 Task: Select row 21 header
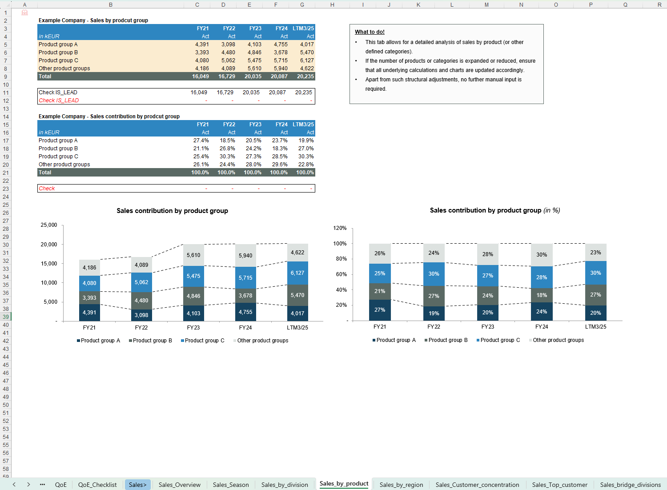click(6, 173)
